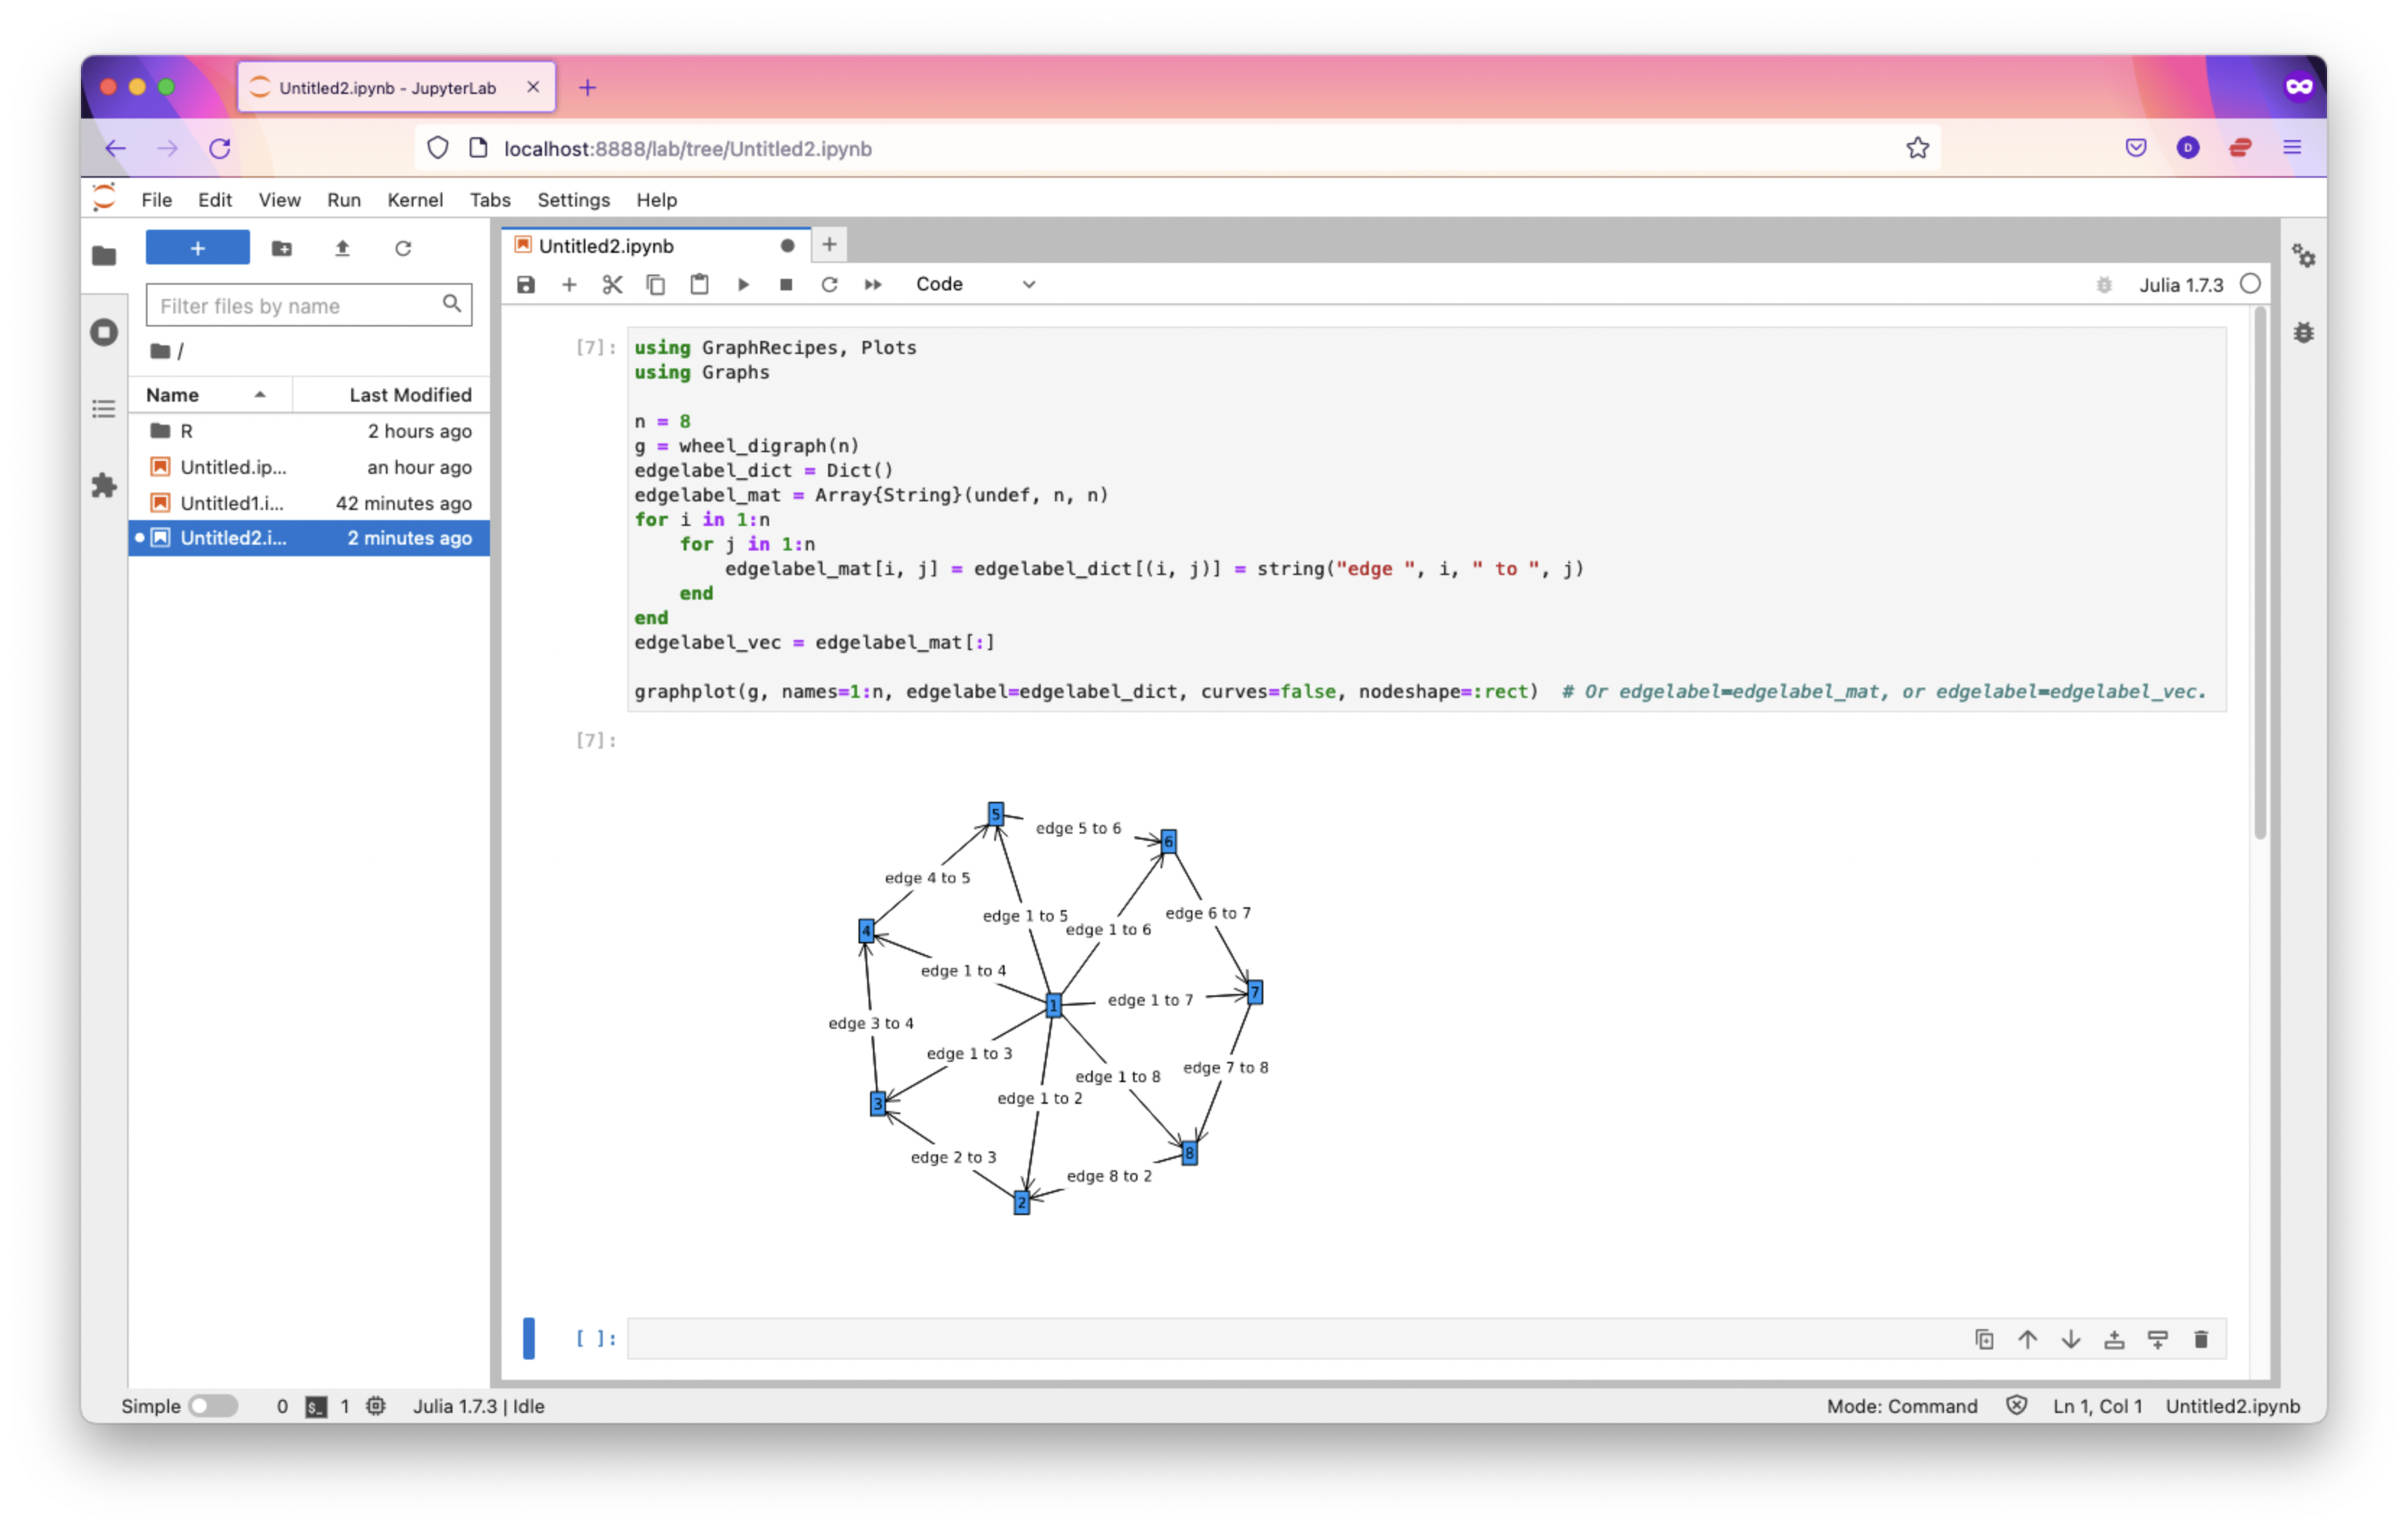This screenshot has width=2408, height=1530.
Task: Click the Julia 1.7.3 kernel name
Action: pos(2181,285)
